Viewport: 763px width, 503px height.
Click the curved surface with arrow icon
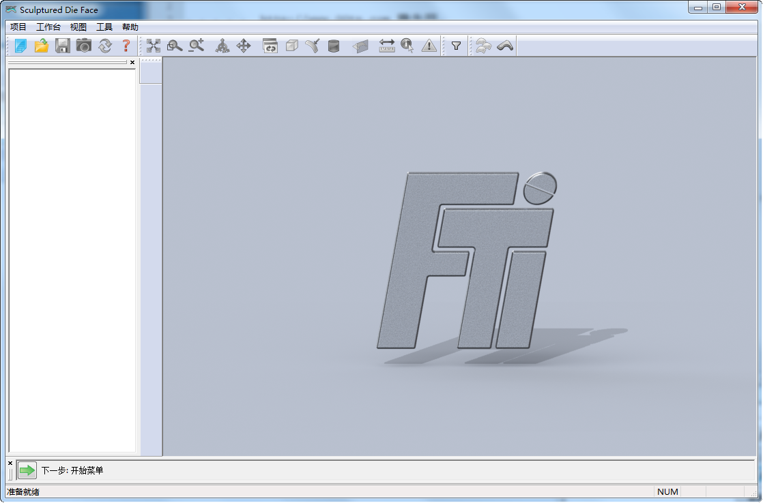(x=313, y=46)
